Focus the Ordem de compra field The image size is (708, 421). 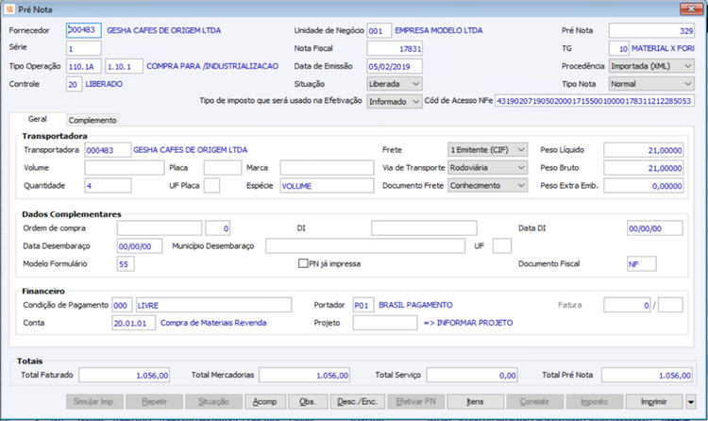point(160,228)
